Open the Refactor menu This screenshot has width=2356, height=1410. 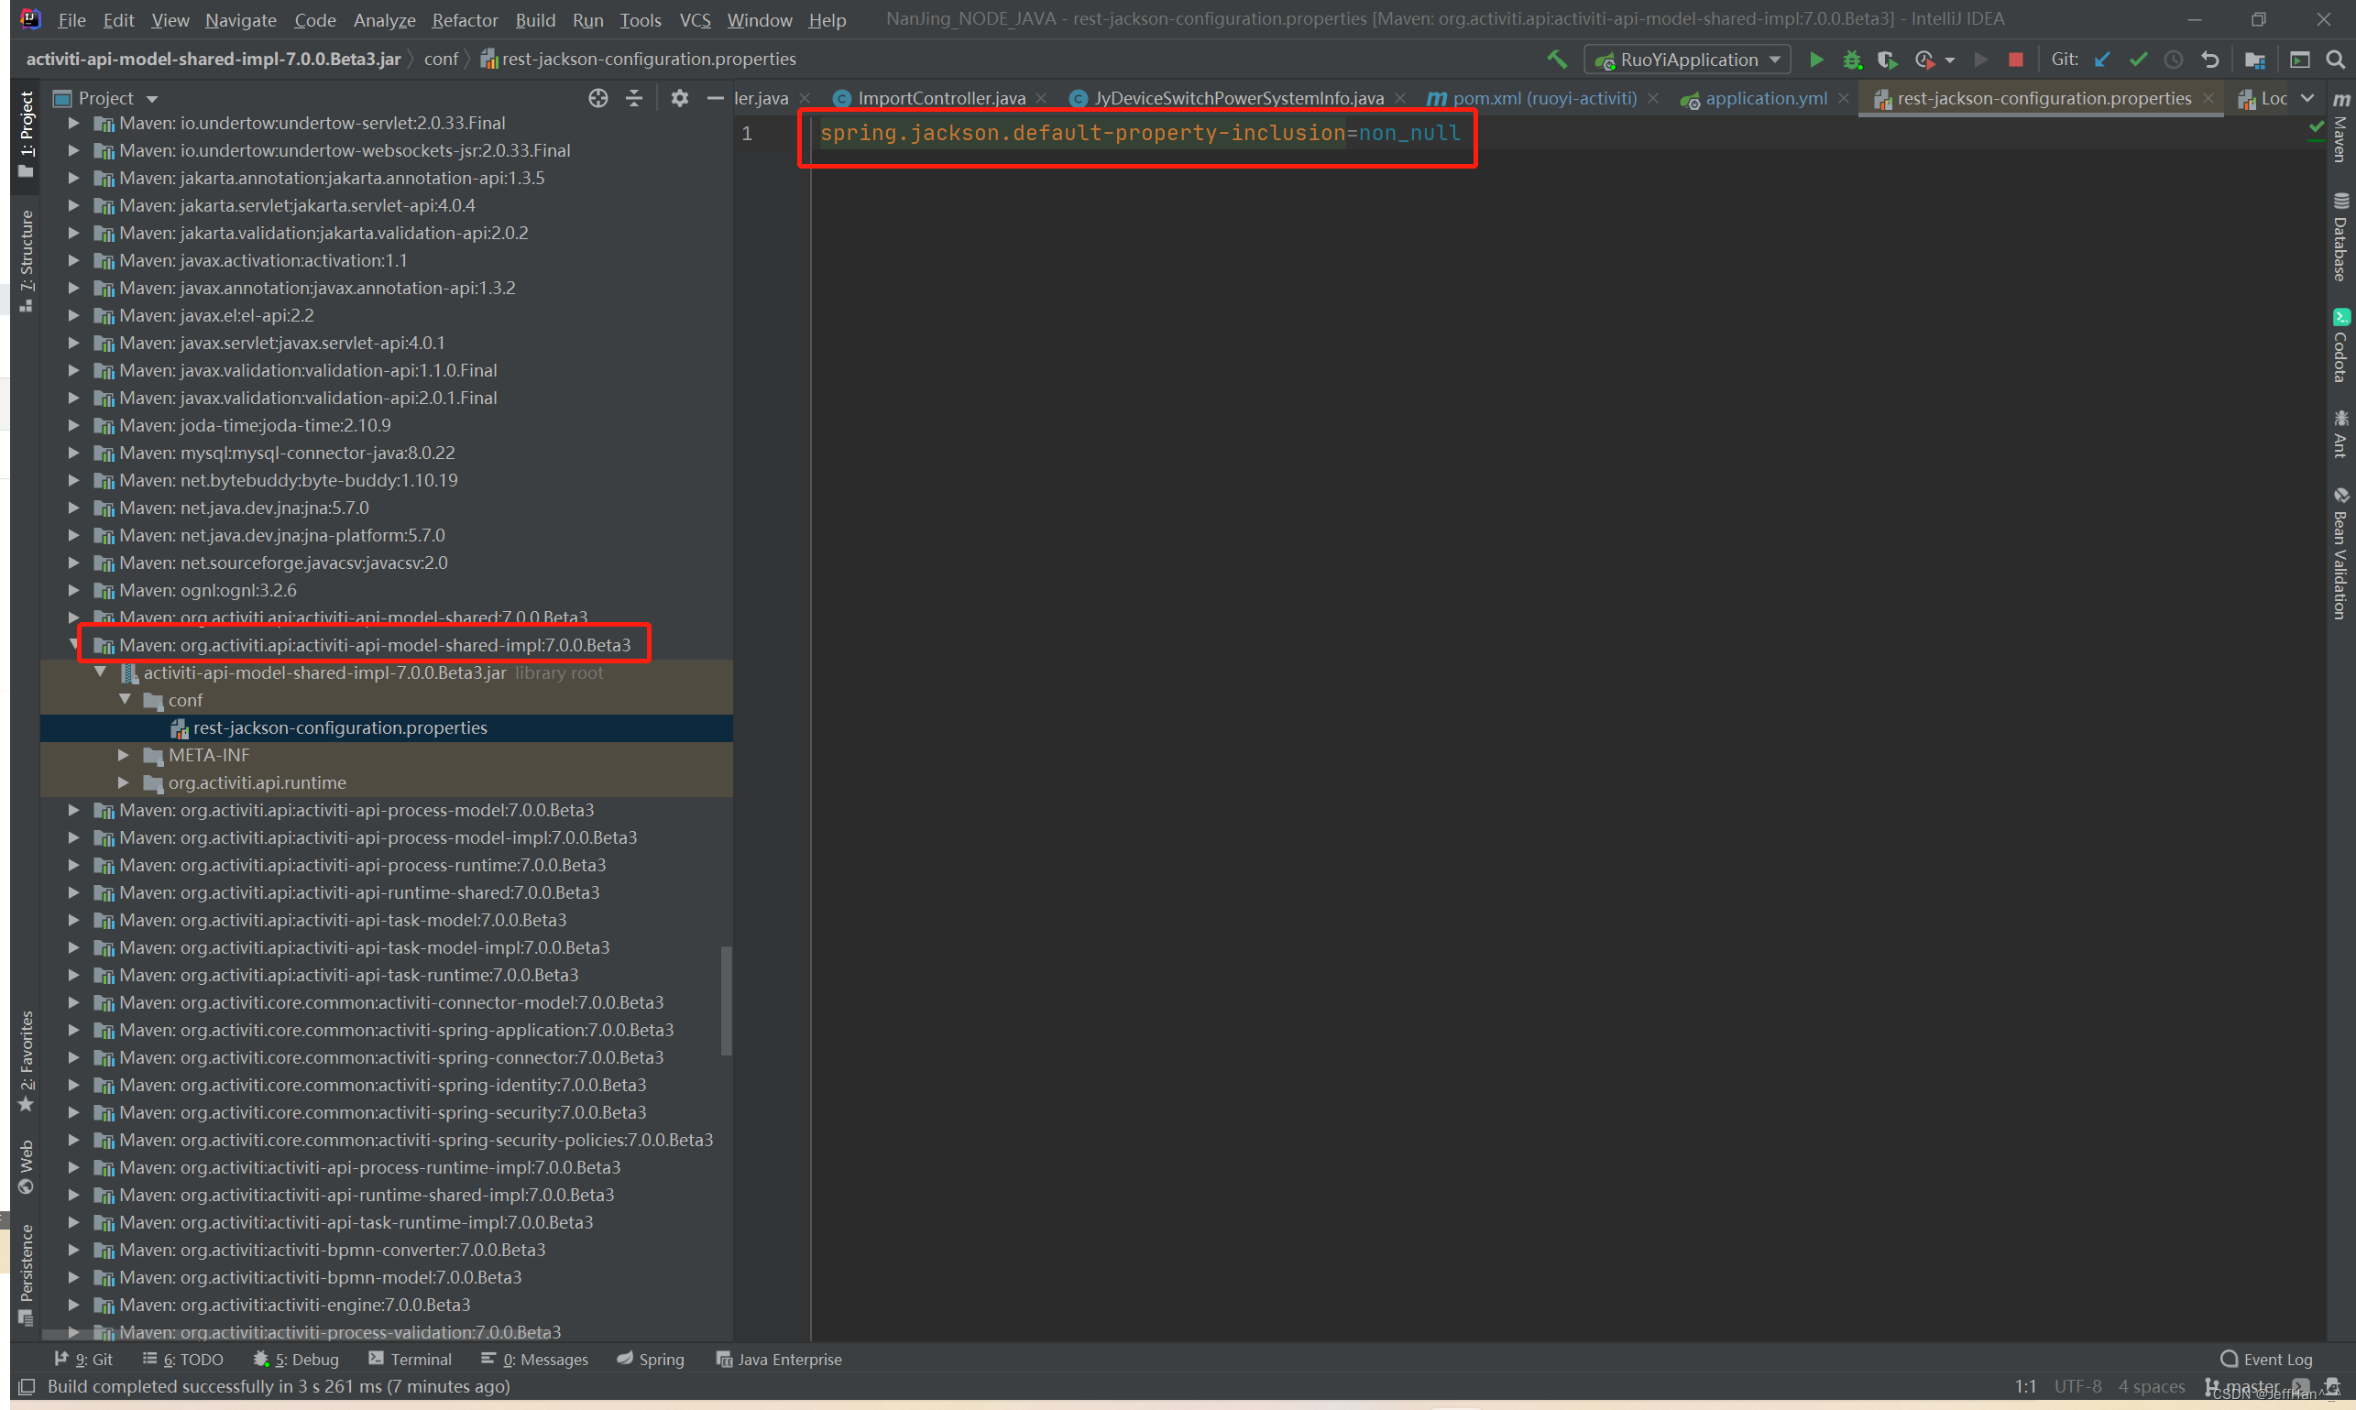click(x=464, y=20)
